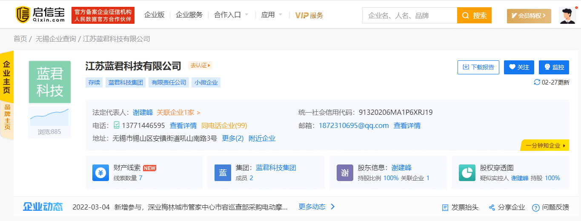
Task: Open the VIP服务 menu item
Action: pos(309,15)
